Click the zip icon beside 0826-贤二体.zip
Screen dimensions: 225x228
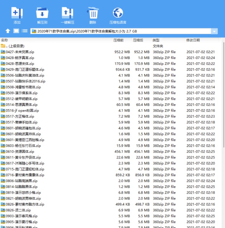pos(3,210)
